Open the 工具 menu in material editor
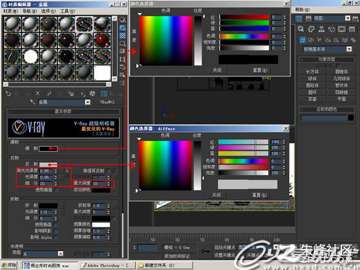360x270 pixels. [67, 11]
